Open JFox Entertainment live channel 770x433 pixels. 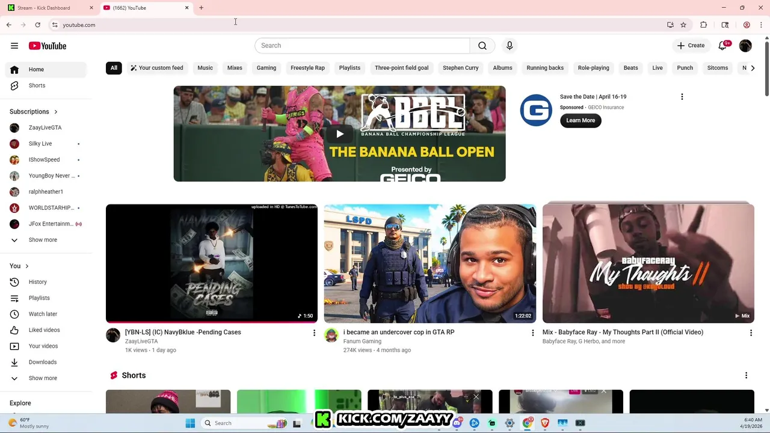[45, 224]
